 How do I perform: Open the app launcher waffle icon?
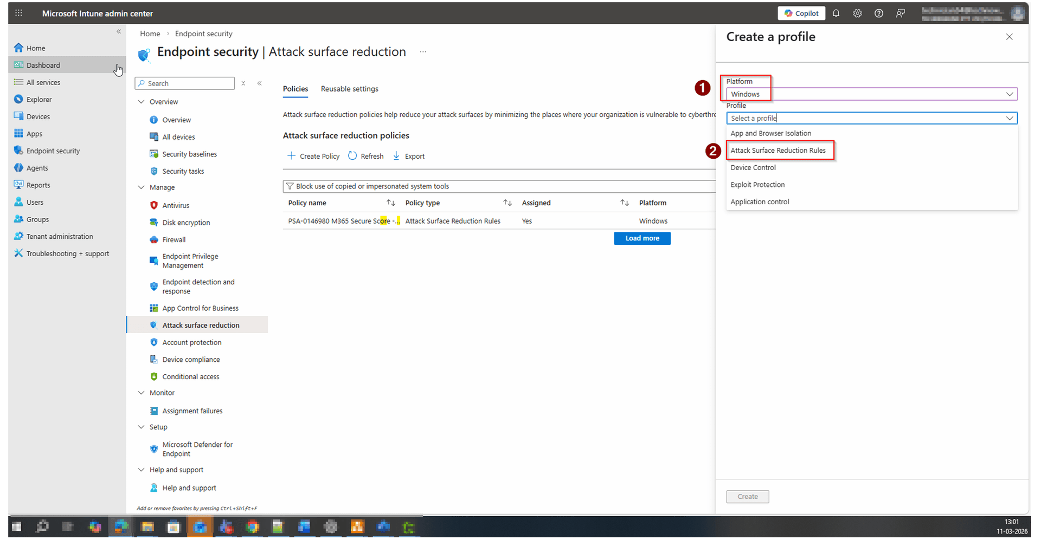click(x=18, y=13)
